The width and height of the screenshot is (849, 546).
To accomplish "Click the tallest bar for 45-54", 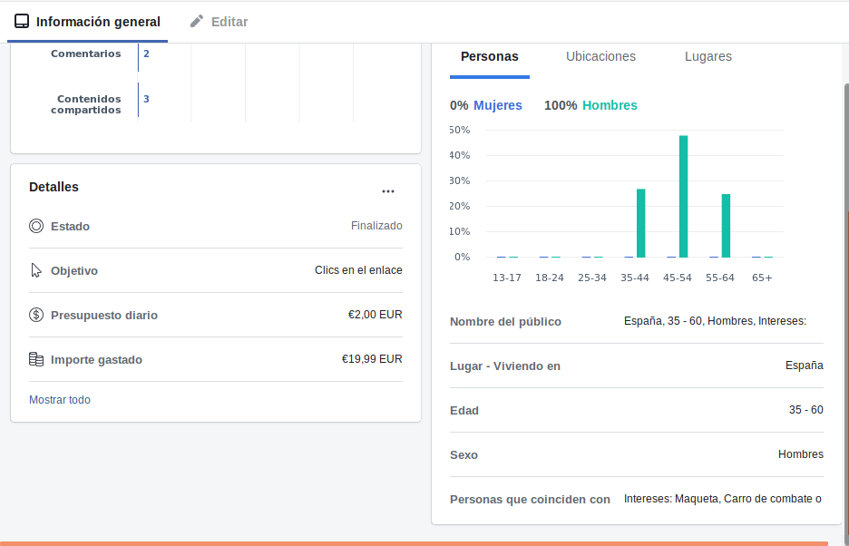I will pyautogui.click(x=683, y=197).
